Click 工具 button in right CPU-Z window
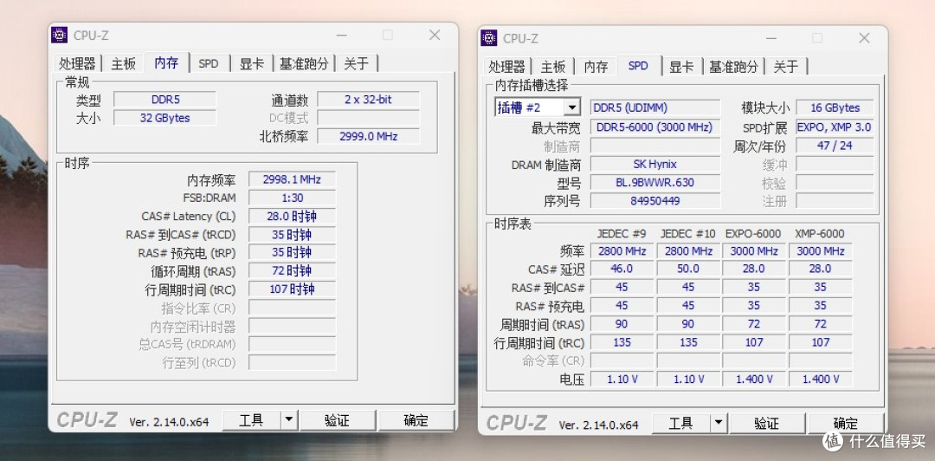The image size is (935, 461). tap(681, 424)
